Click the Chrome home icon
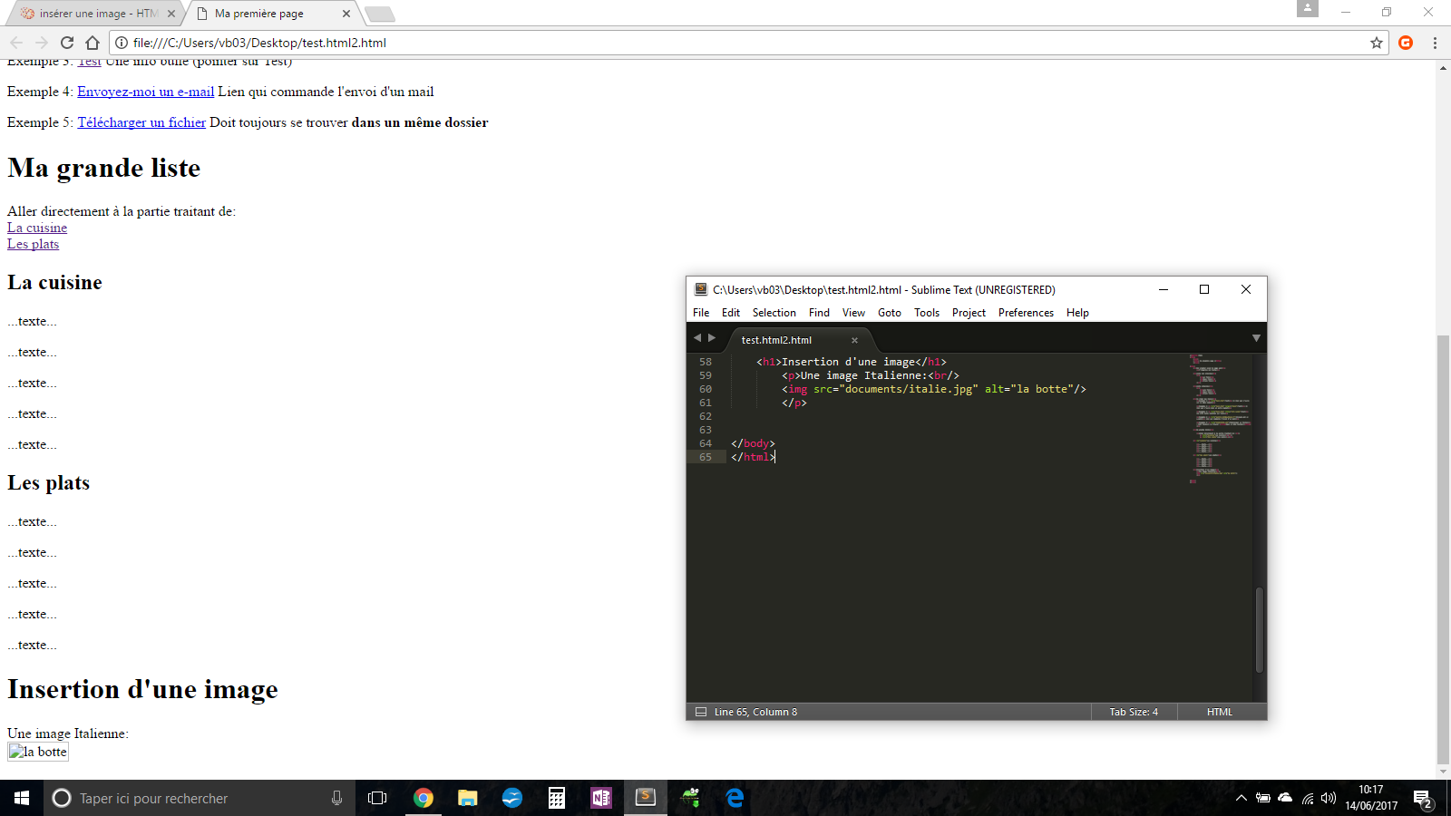The image size is (1451, 816). click(x=91, y=43)
